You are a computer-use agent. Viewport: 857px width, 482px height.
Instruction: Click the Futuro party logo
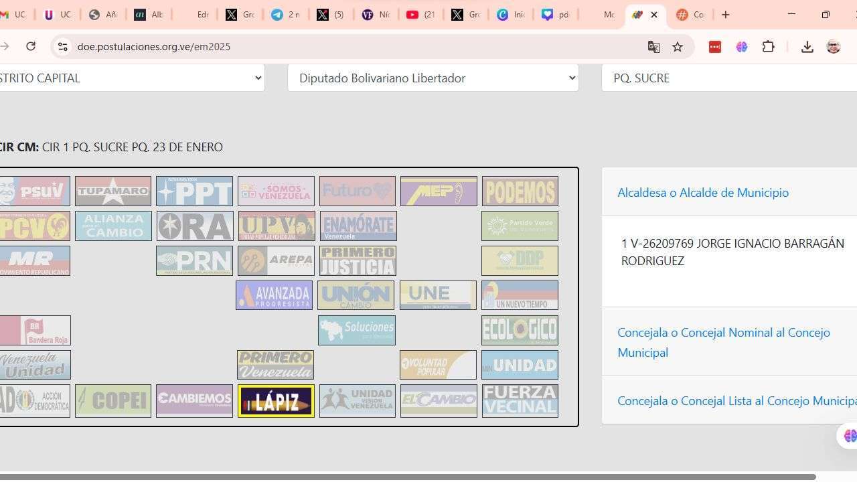click(358, 191)
